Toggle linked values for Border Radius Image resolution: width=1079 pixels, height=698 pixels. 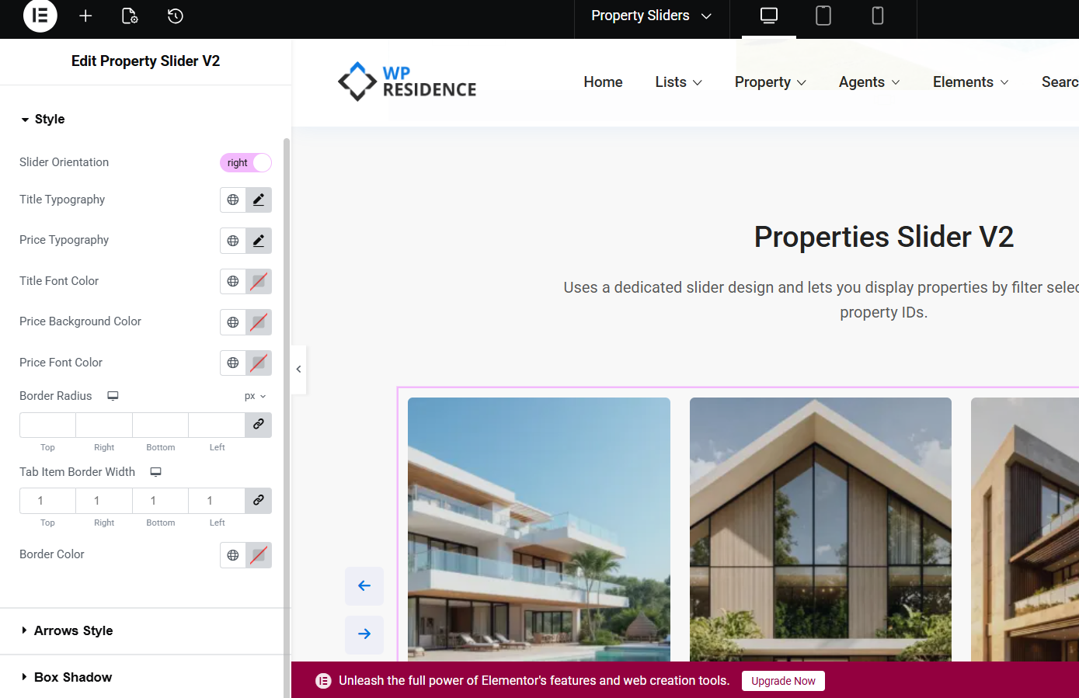(x=259, y=424)
